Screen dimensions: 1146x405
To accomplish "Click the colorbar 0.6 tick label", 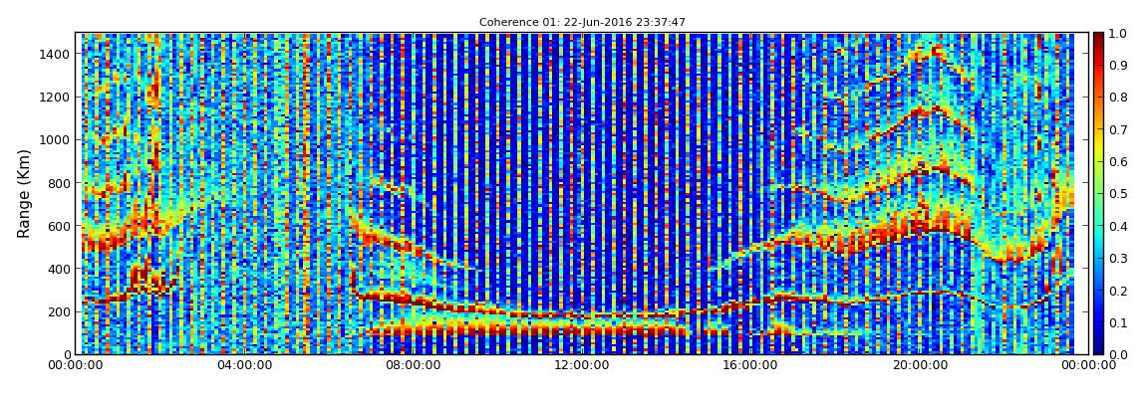I will point(1117,162).
